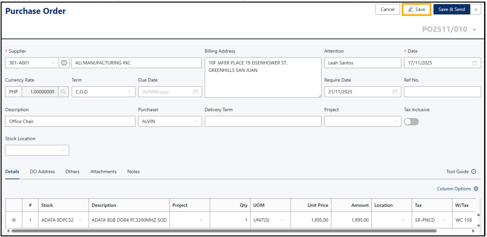Screen dimensions: 487x237
Task: Click the PHP currency code box
Action: (13, 92)
